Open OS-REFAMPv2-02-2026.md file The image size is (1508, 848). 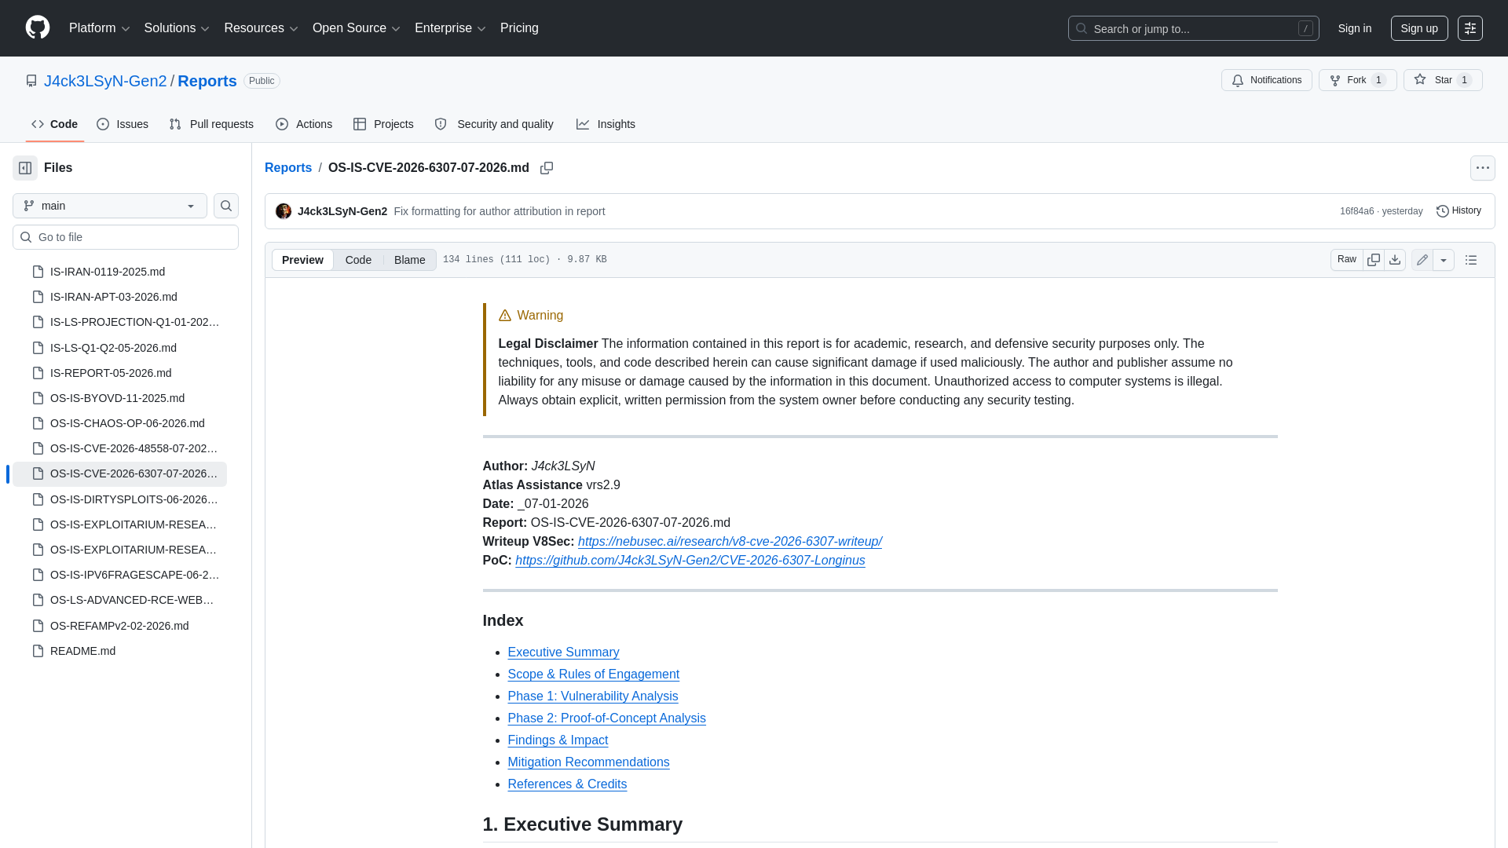[x=119, y=626]
